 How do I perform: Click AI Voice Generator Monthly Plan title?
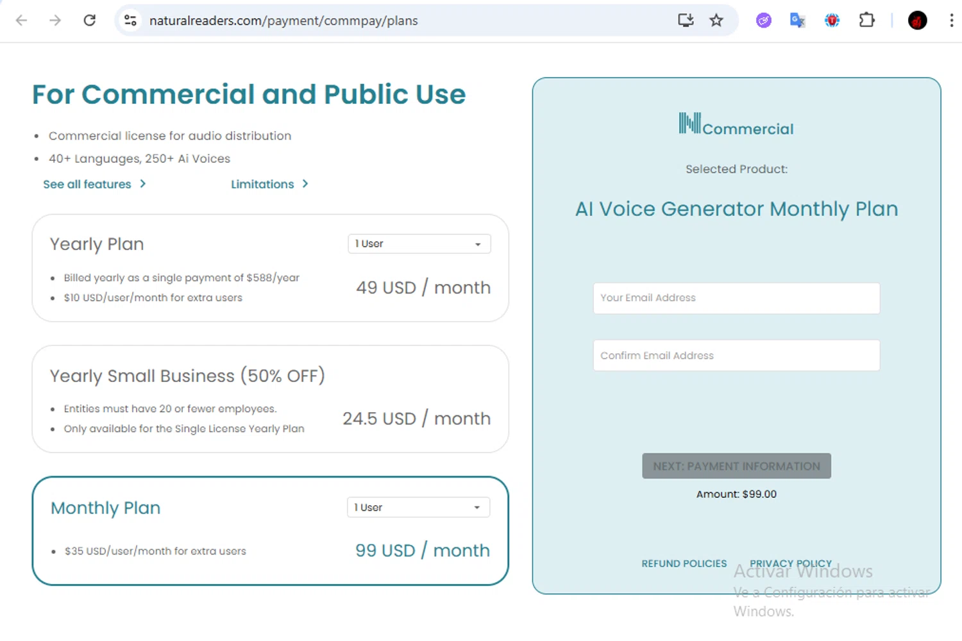[x=736, y=209]
